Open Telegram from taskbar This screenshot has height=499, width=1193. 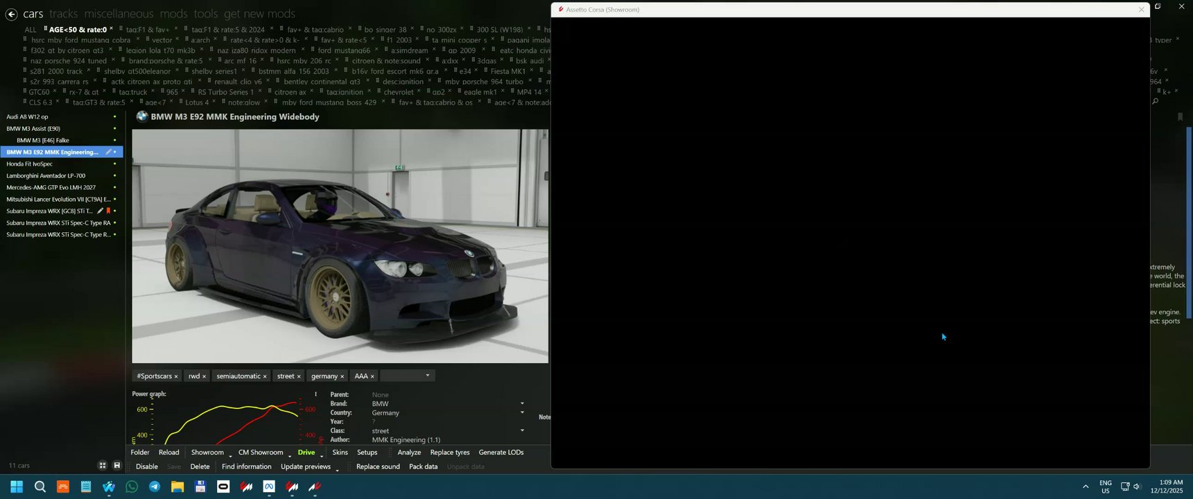pos(155,487)
